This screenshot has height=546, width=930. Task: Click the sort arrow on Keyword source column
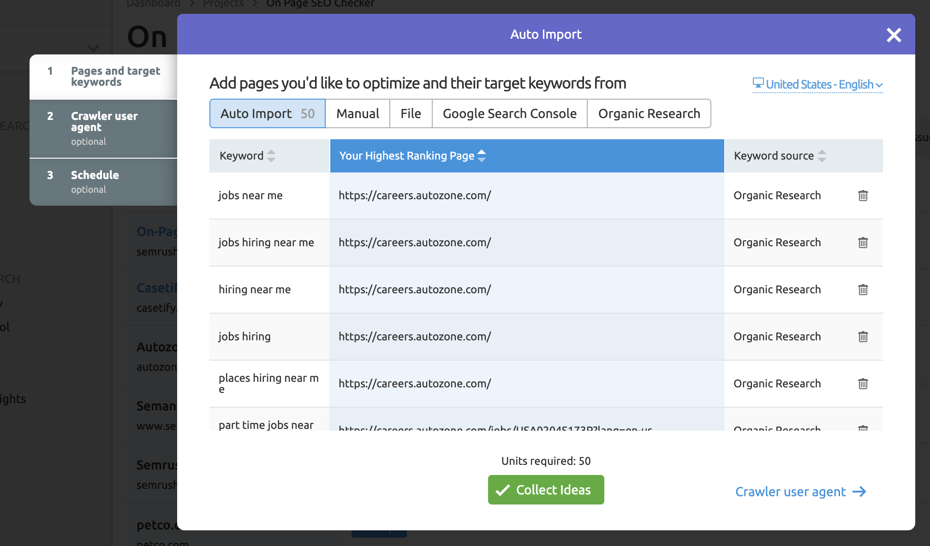pos(822,155)
